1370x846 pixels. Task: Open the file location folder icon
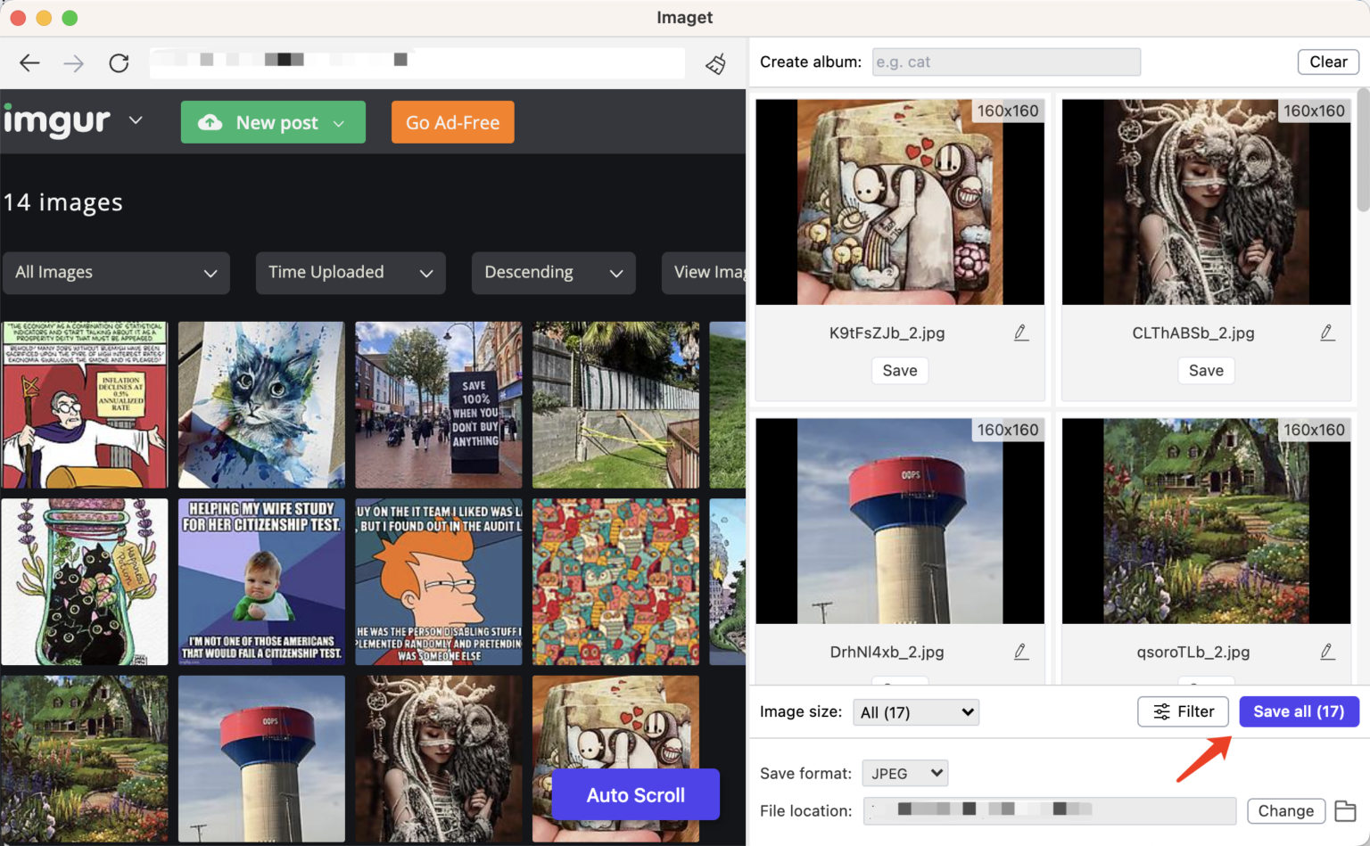click(1345, 810)
